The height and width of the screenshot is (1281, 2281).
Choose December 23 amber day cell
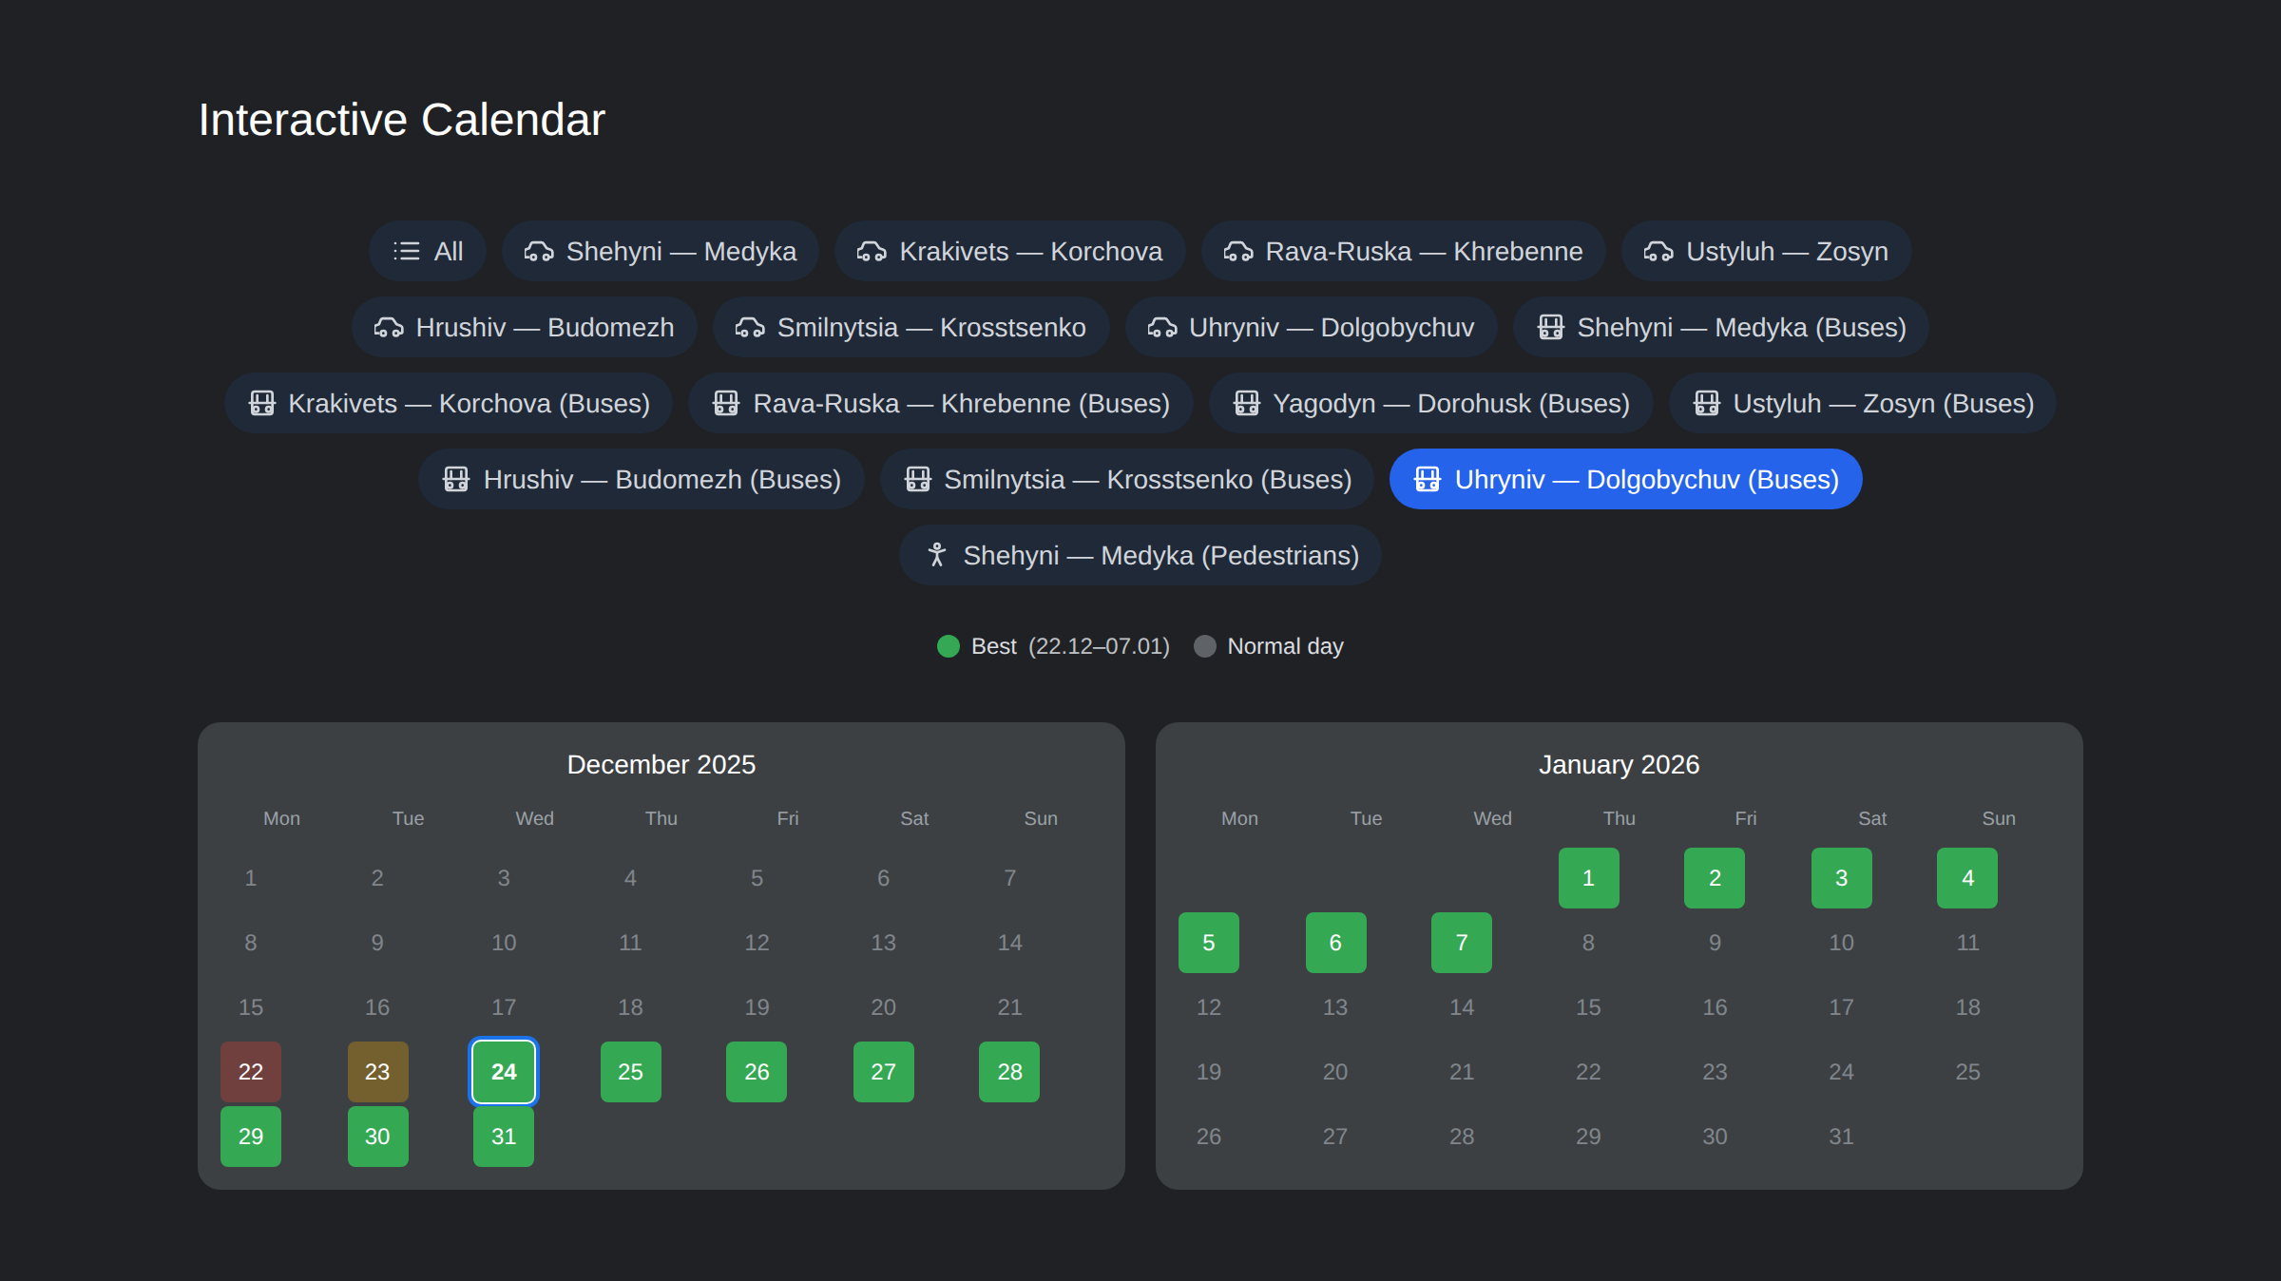click(377, 1072)
